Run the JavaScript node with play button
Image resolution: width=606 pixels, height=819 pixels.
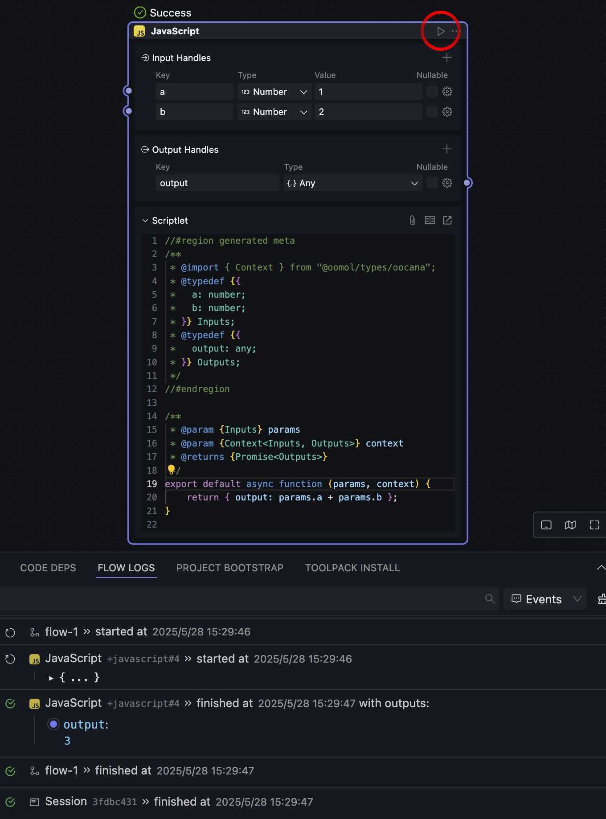pyautogui.click(x=440, y=31)
